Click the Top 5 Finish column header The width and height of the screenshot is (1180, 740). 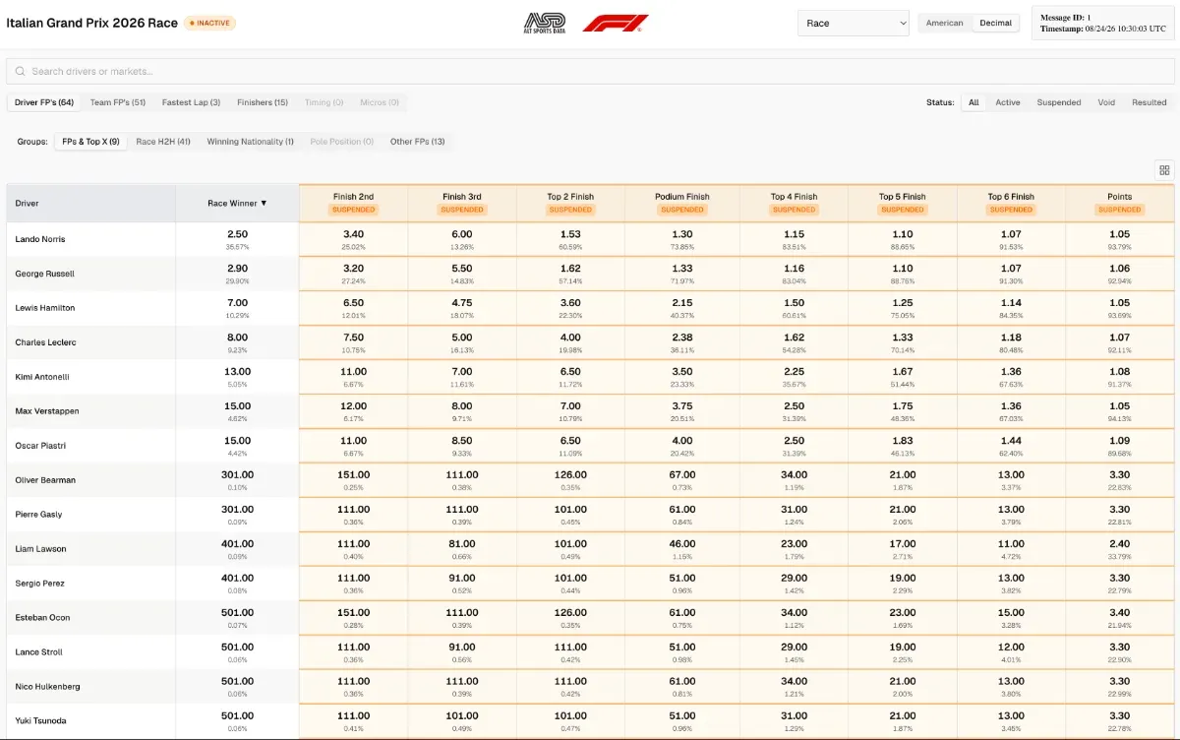(902, 203)
